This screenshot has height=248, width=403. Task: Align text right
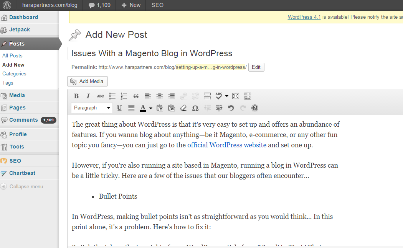(x=172, y=96)
